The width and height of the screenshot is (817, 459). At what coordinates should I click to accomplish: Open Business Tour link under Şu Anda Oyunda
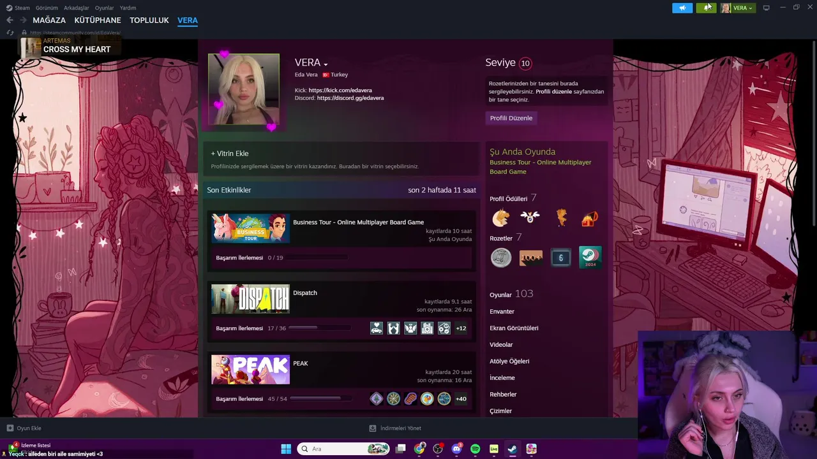point(540,167)
